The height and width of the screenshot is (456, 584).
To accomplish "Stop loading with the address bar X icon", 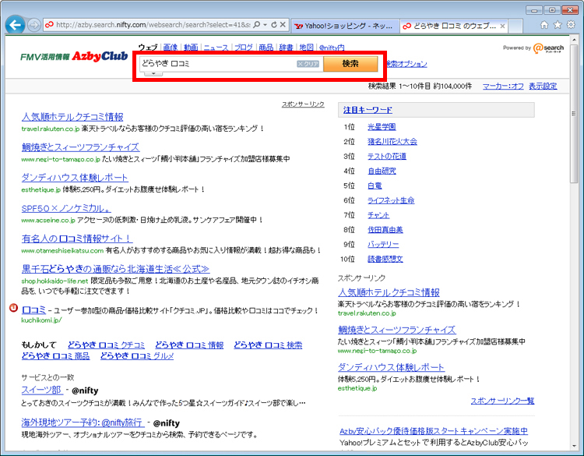I will coord(283,25).
